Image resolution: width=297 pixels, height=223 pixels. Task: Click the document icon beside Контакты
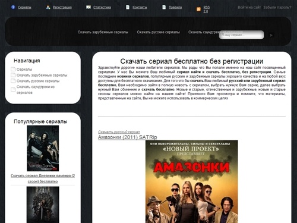128,7
